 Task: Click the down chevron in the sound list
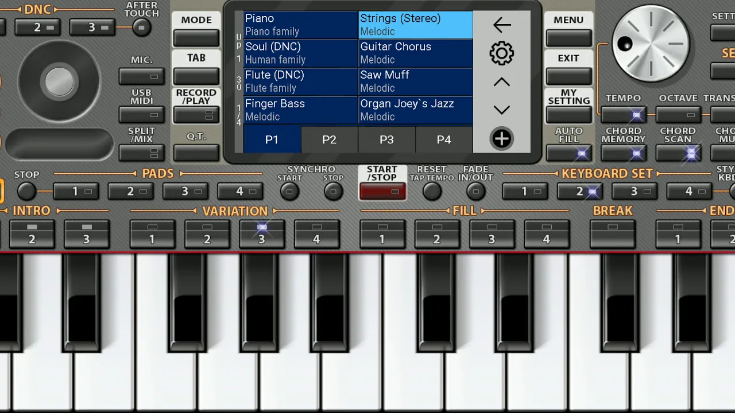(x=501, y=110)
